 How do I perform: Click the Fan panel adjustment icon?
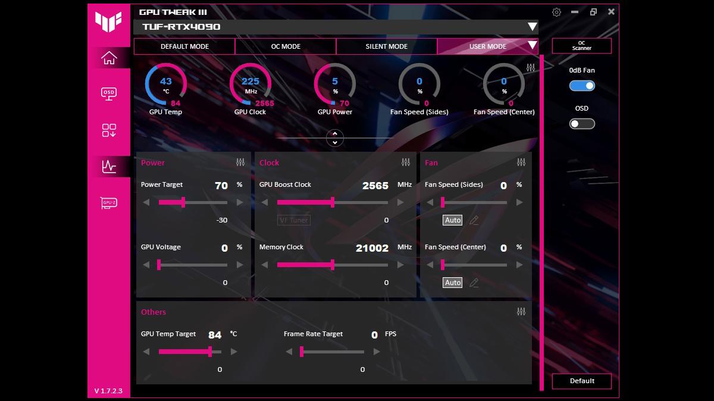(521, 162)
